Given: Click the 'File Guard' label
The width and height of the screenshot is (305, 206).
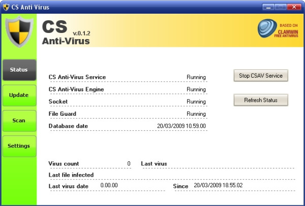Looking at the screenshot, I should coord(62,114).
